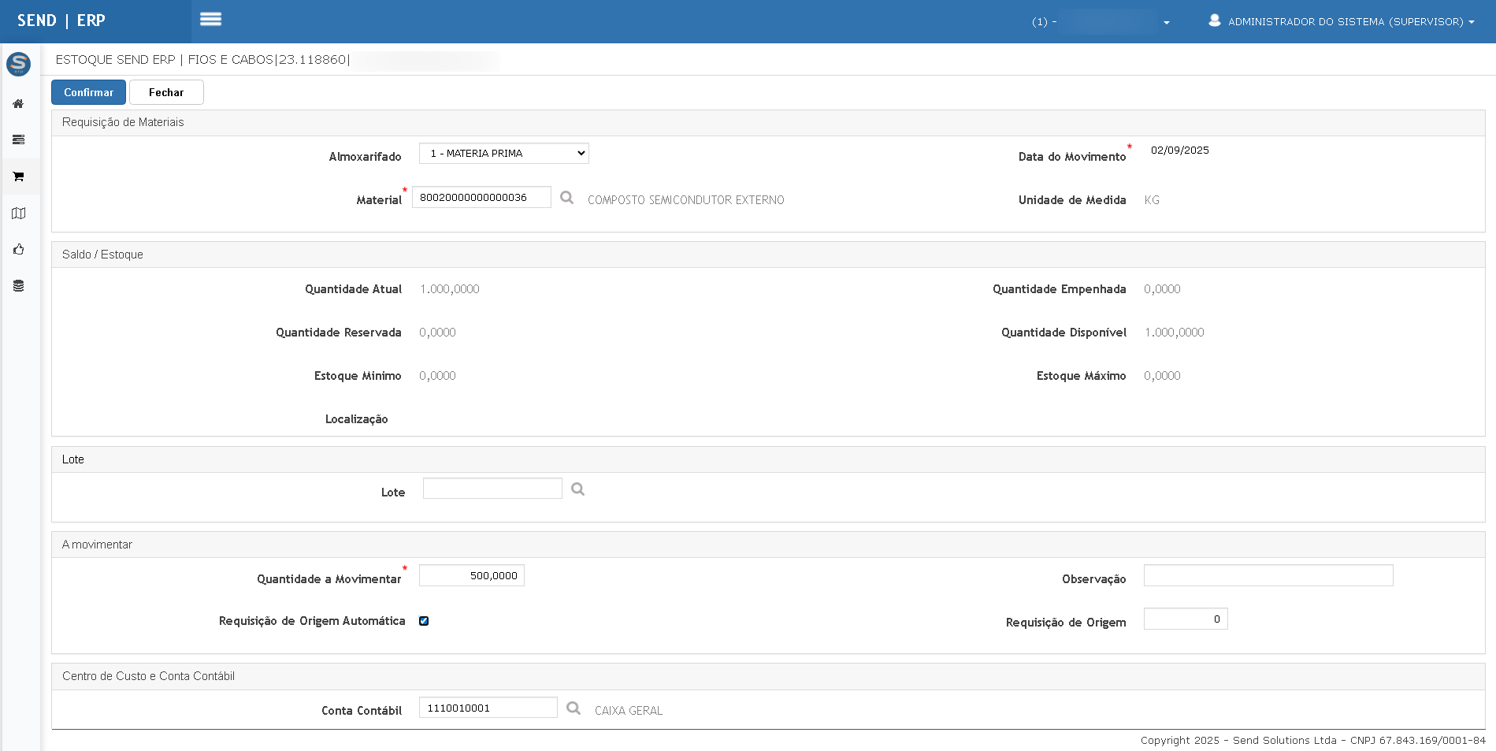Viewport: 1496px width, 751px height.
Task: Open the home icon in sidebar
Action: click(x=18, y=104)
